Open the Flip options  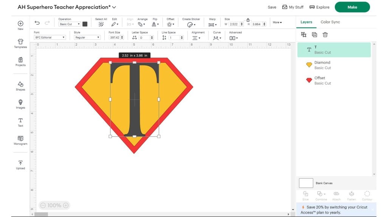pos(155,24)
